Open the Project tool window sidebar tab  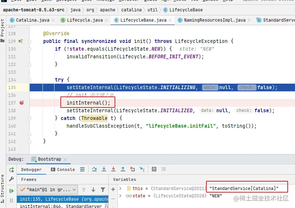pos(2,30)
